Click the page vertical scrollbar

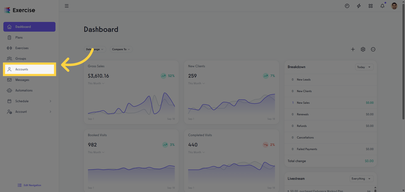[x=403, y=59]
